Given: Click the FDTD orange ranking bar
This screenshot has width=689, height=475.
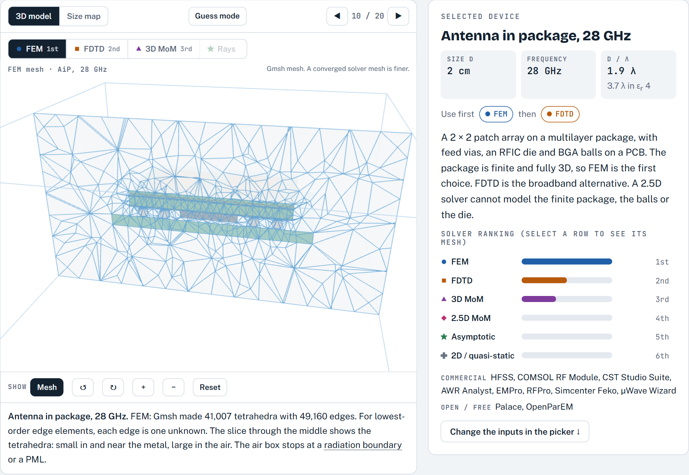Looking at the screenshot, I should coord(544,281).
